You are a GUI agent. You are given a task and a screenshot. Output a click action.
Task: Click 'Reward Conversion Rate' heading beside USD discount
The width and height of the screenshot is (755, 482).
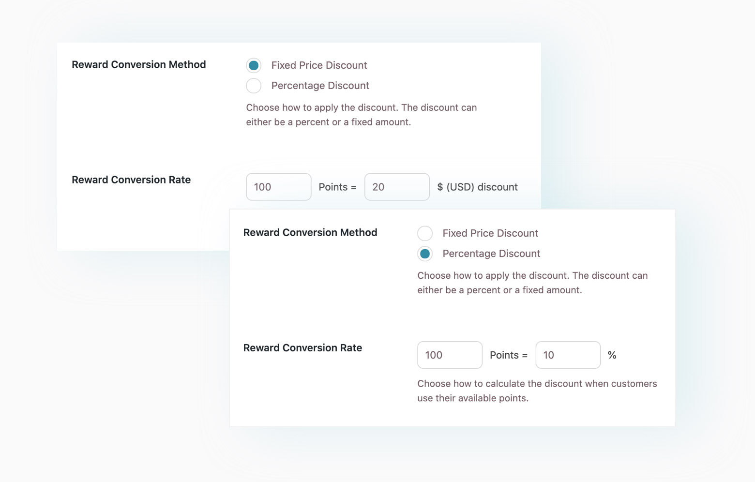[x=131, y=180]
